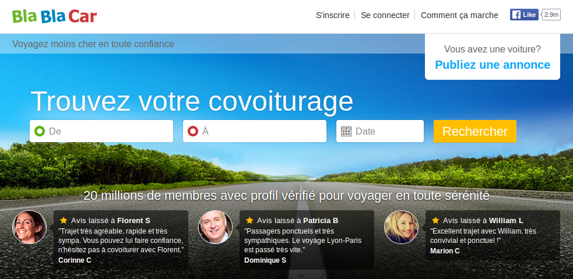Click the green departure circle icon

(x=40, y=131)
